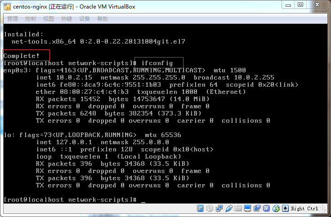Click the CPU virtualization chip icon
Viewport: 331px width, 217px height.
coord(266,208)
